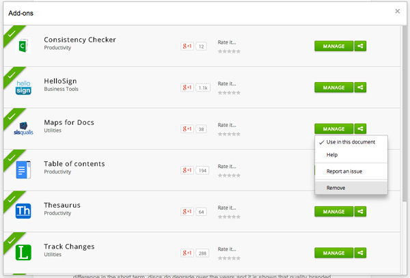Click the installed checkmark ribbon on HelloSign

pos(12,76)
